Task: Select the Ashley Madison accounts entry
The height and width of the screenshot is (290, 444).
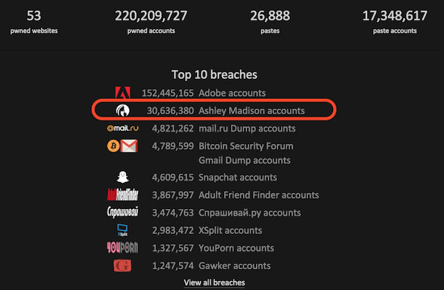Action: tap(251, 110)
